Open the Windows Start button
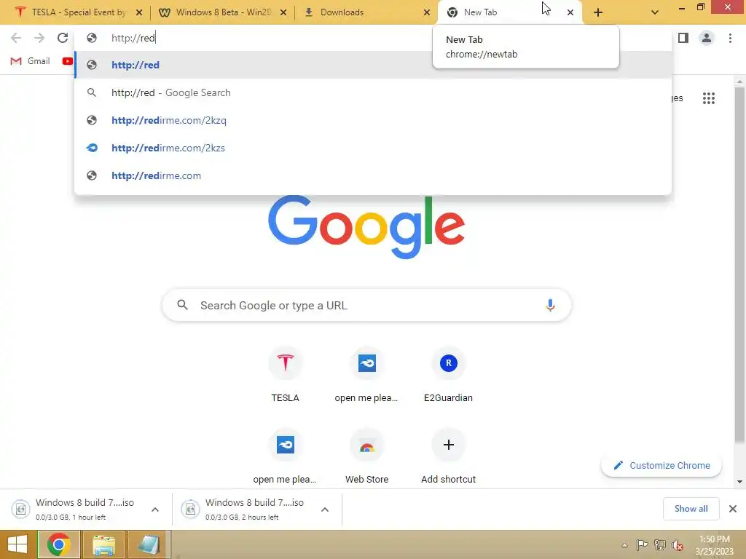The width and height of the screenshot is (746, 559). (17, 544)
